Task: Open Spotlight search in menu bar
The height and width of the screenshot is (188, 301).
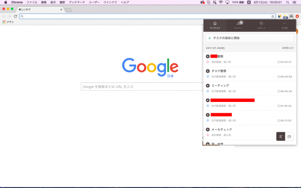Action: coord(288,2)
